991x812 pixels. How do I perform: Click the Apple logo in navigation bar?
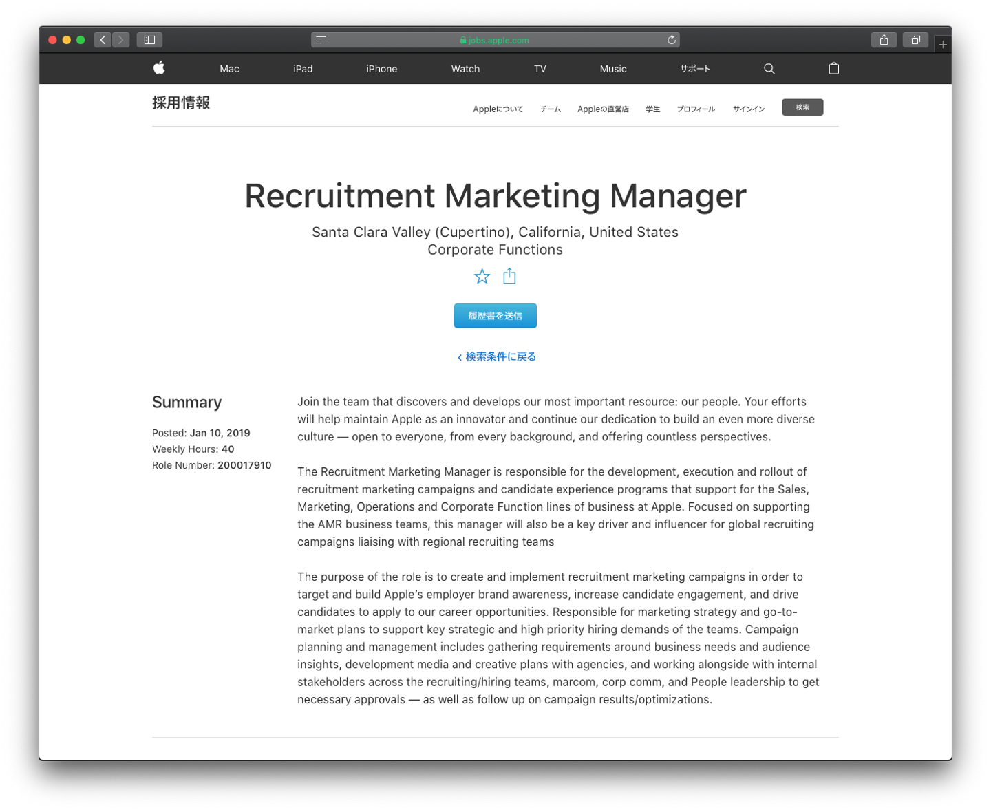(159, 67)
